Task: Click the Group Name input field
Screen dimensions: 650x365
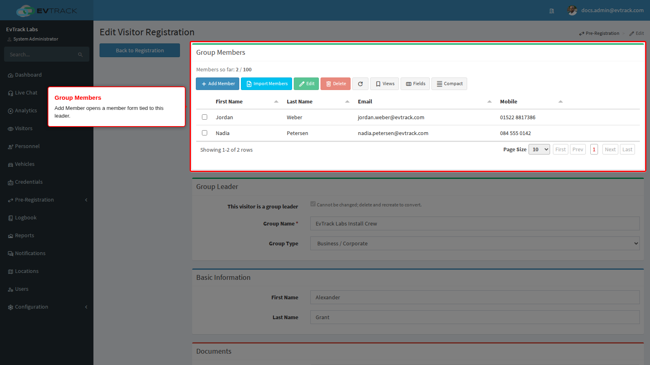Action: (475, 223)
